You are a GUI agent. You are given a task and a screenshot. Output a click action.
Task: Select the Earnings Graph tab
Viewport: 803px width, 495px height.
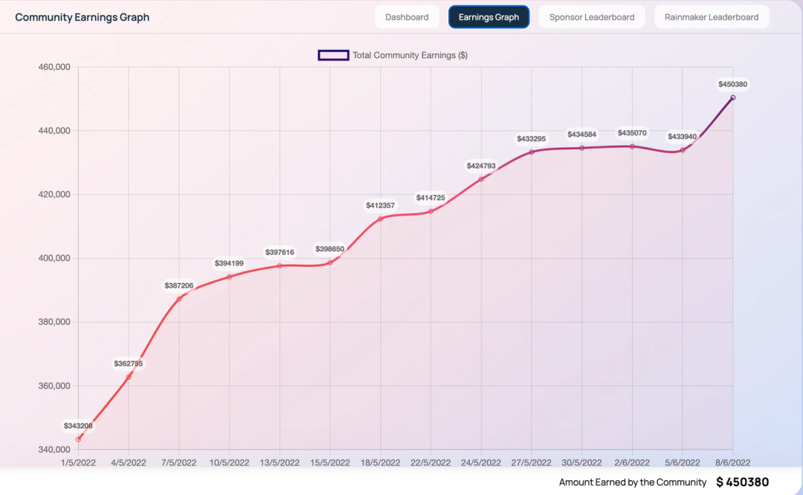[488, 17]
